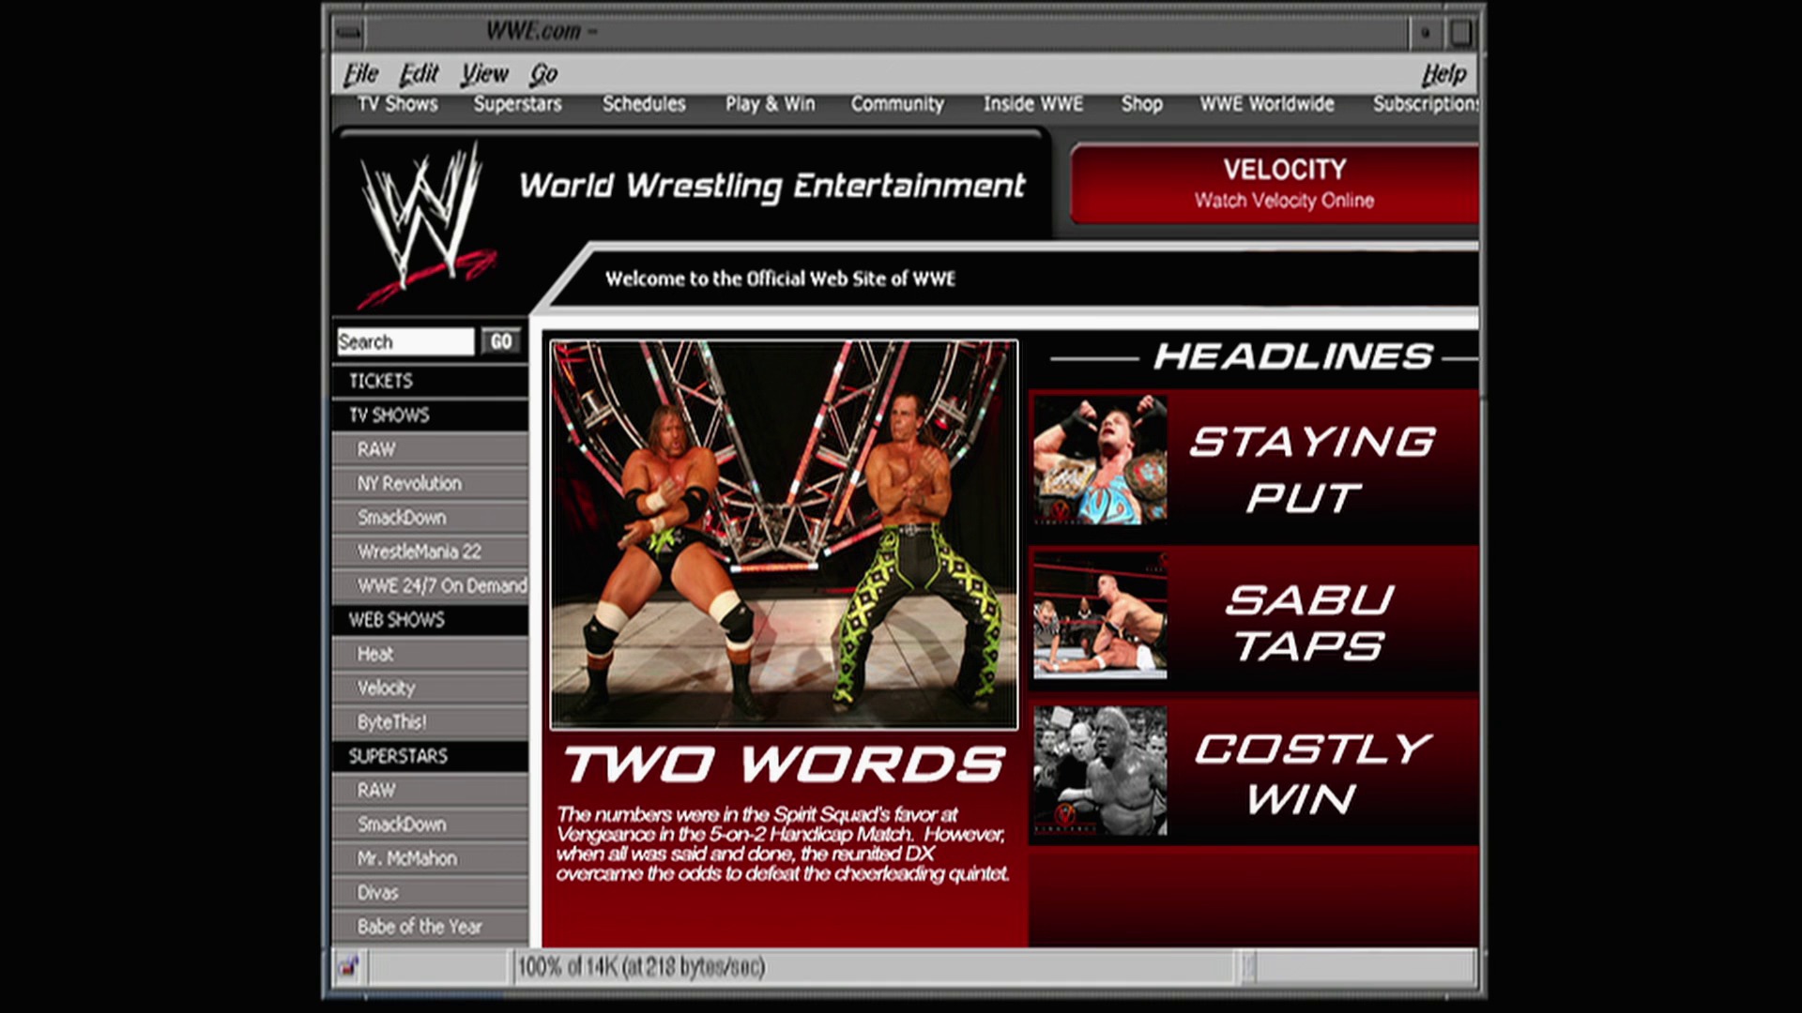Click the TWO WORDS story summary text
Image resolution: width=1802 pixels, height=1013 pixels.
tap(782, 844)
